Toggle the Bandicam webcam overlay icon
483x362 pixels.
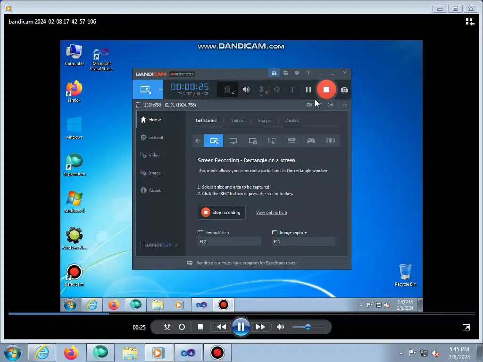(228, 90)
